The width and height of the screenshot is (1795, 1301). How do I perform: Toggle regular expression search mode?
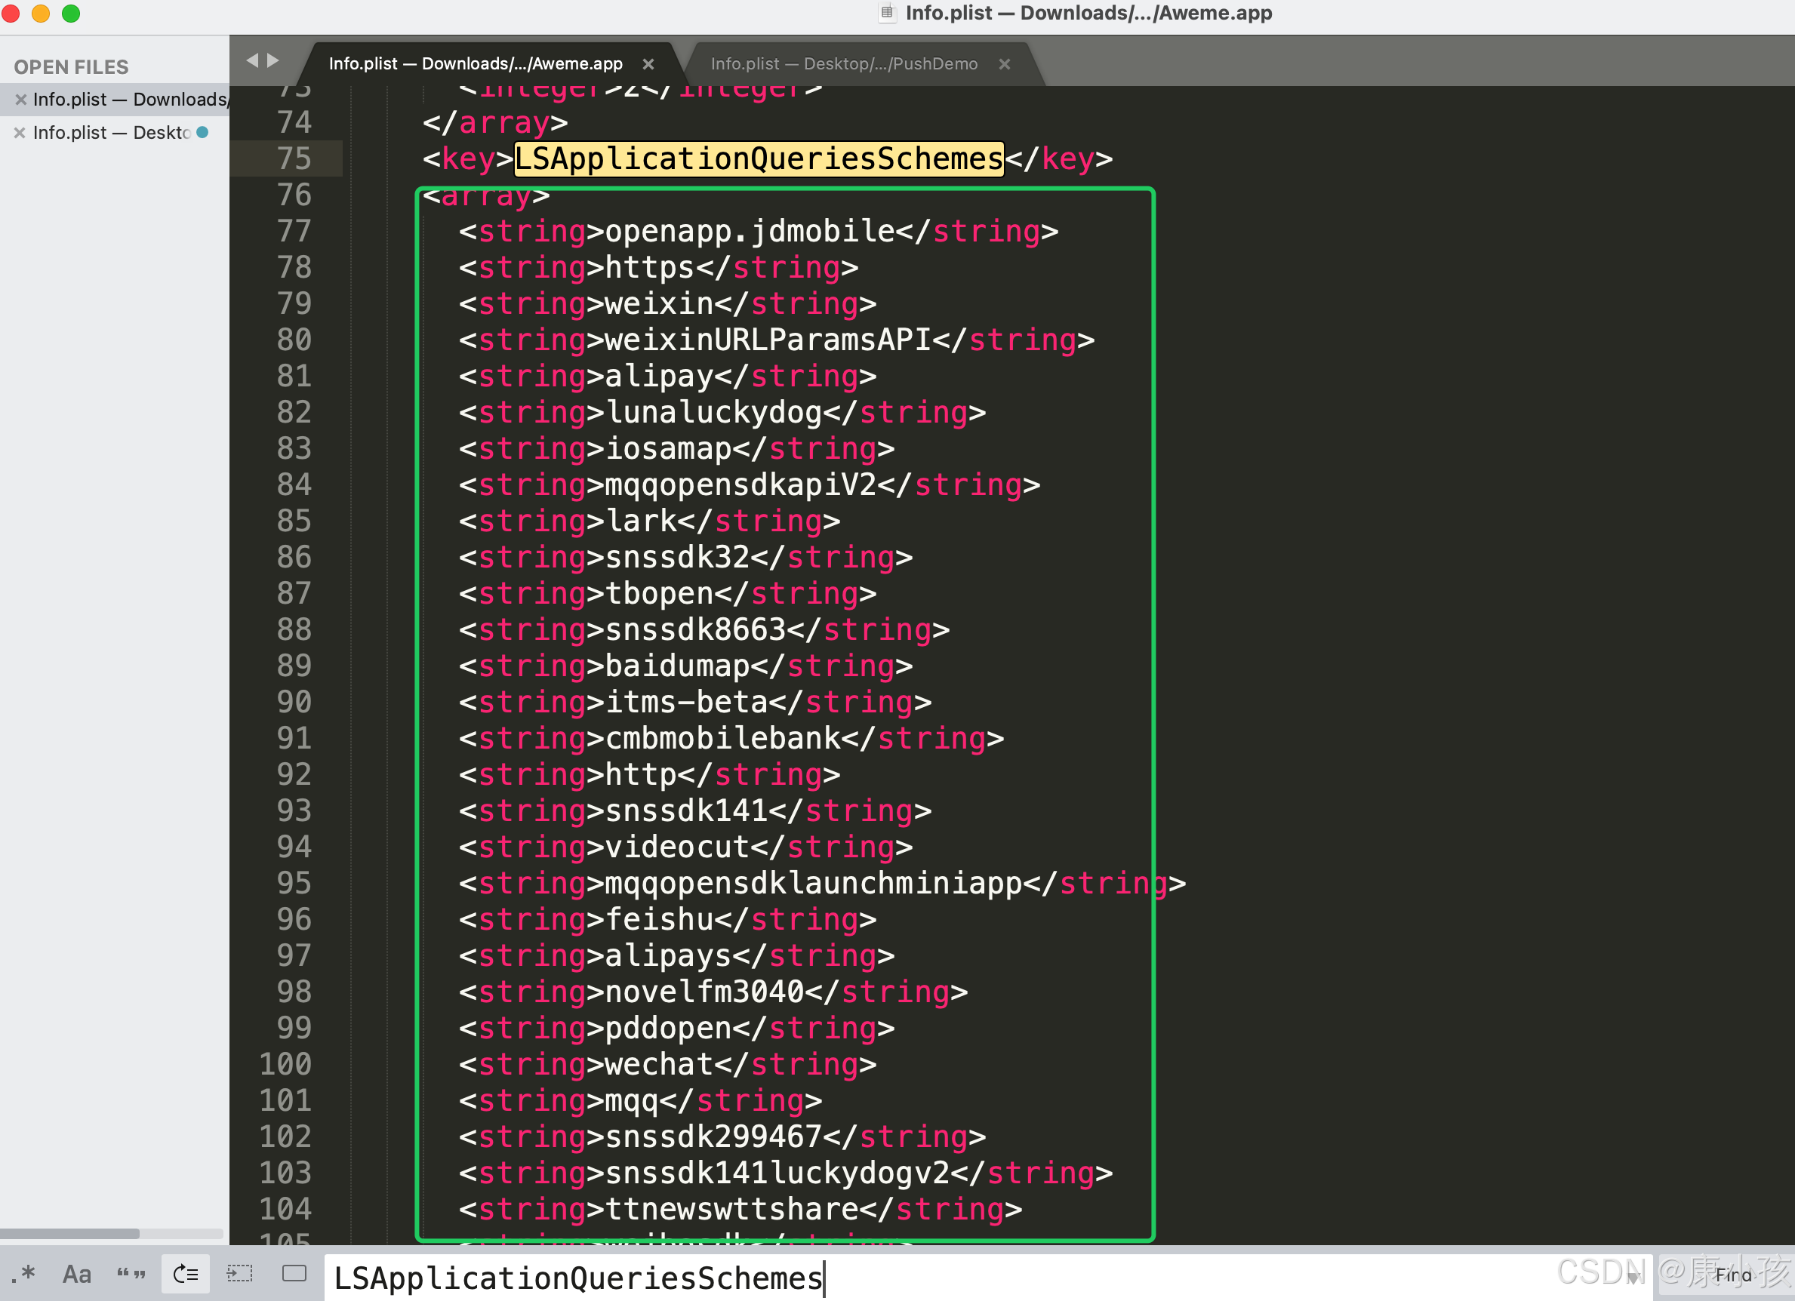click(x=23, y=1273)
